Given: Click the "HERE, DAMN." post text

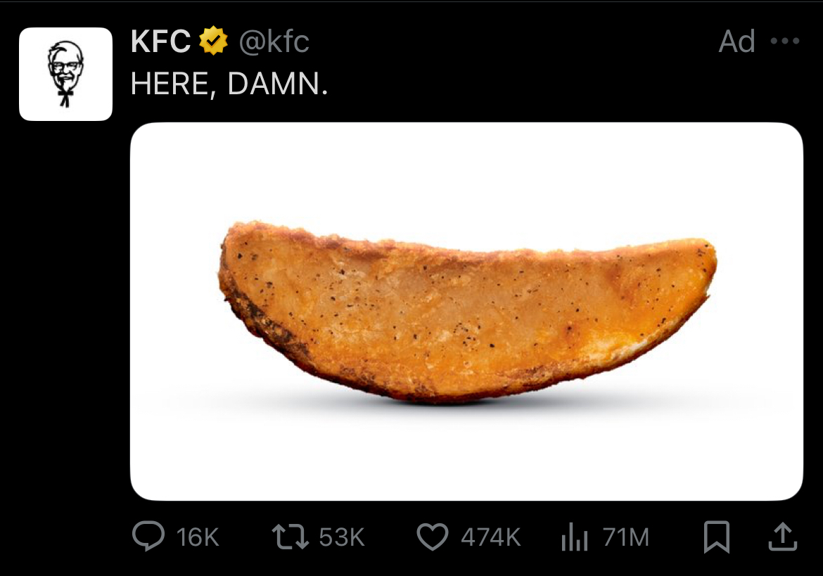Looking at the screenshot, I should pyautogui.click(x=229, y=85).
